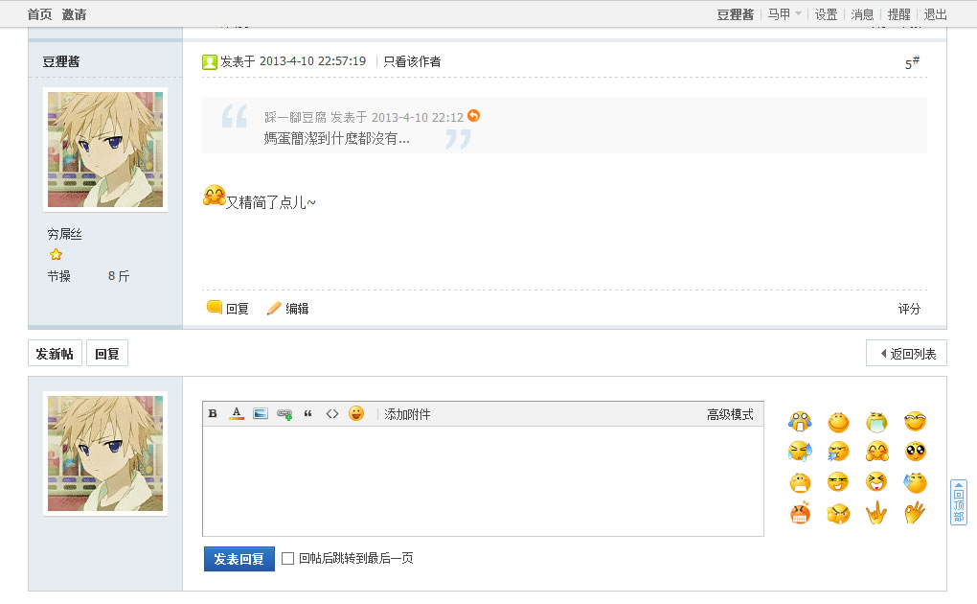This screenshot has height=604, width=977.
Task: Switch to 高级模式 editor
Action: pyautogui.click(x=730, y=414)
